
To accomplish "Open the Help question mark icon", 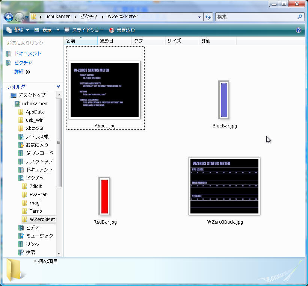I will tap(299, 30).
